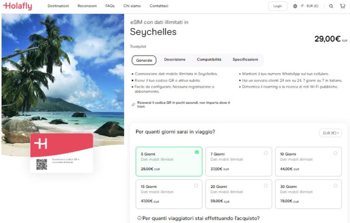
Task: Click the globe language icon
Action: pyautogui.click(x=295, y=6)
